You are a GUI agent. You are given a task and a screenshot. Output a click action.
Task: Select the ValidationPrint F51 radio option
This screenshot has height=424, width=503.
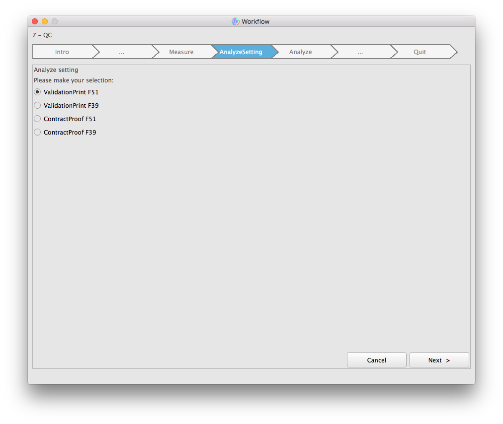click(37, 92)
